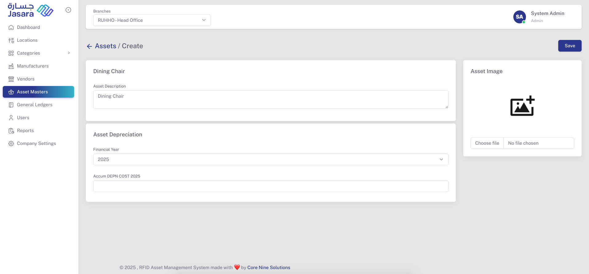Viewport: 589px width, 274px height.
Task: Toggle the sidebar collapse circle button
Action: tap(68, 10)
